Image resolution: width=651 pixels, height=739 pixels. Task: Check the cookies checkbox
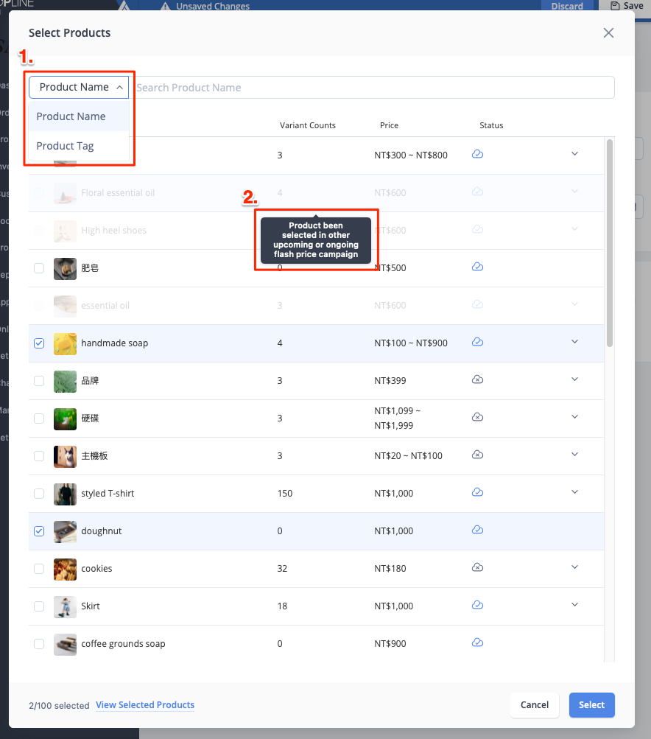pyautogui.click(x=39, y=569)
